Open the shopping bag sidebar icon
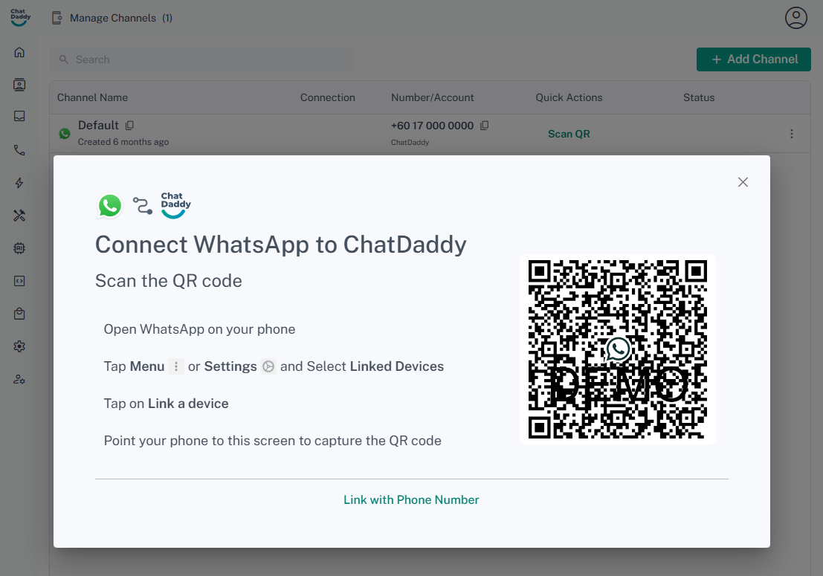This screenshot has width=823, height=576. pyautogui.click(x=19, y=314)
